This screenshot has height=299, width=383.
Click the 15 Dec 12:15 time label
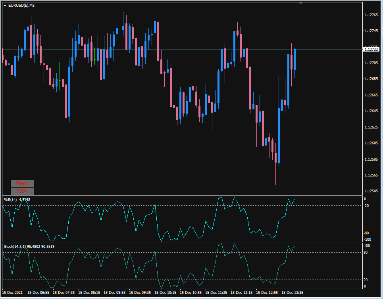point(242,292)
